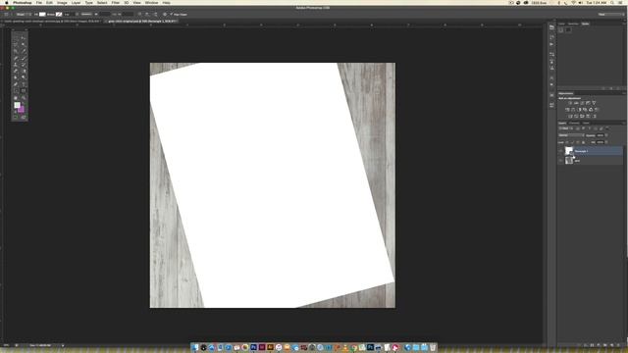The image size is (628, 353).
Task: Add an Invert adjustment
Action: pyautogui.click(x=570, y=116)
